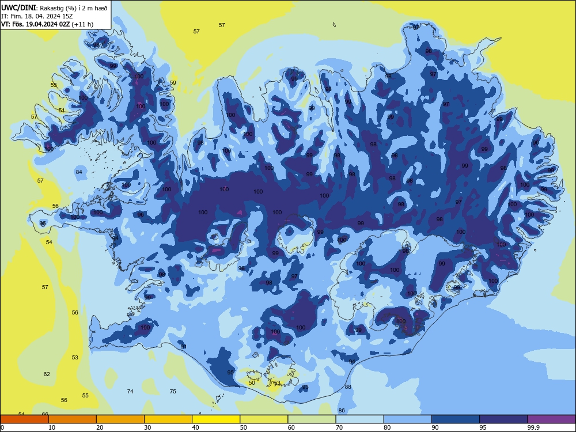The width and height of the screenshot is (576, 432).
Task: Click the purple above-99.9 legend swatch
Action: tap(551, 419)
